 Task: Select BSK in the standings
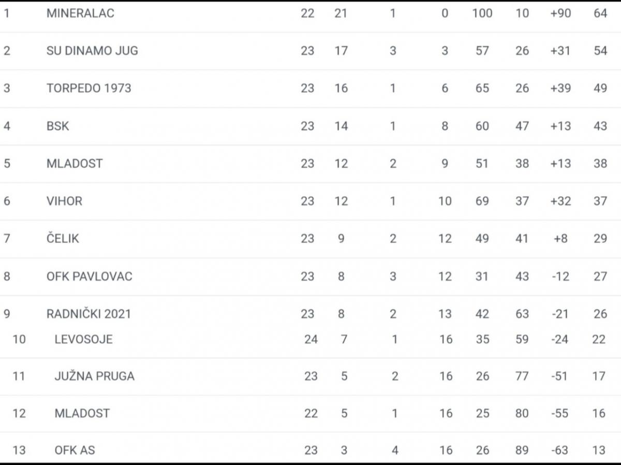click(x=57, y=126)
